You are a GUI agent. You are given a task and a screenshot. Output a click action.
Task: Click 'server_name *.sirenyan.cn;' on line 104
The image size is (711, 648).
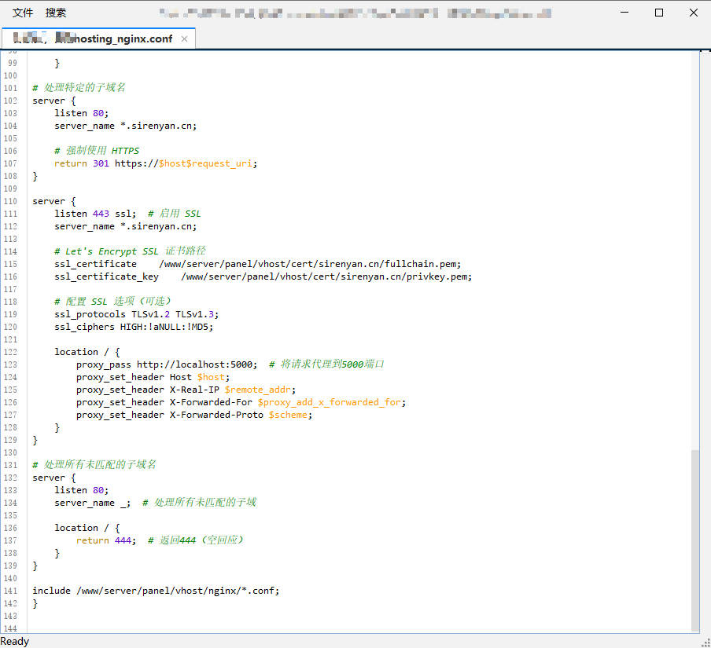click(126, 126)
